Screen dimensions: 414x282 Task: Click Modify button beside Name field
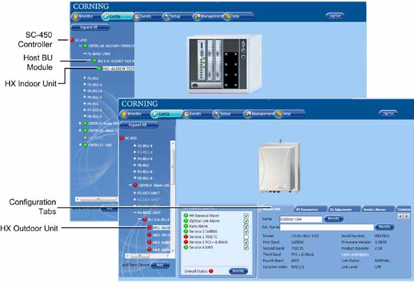334,219
